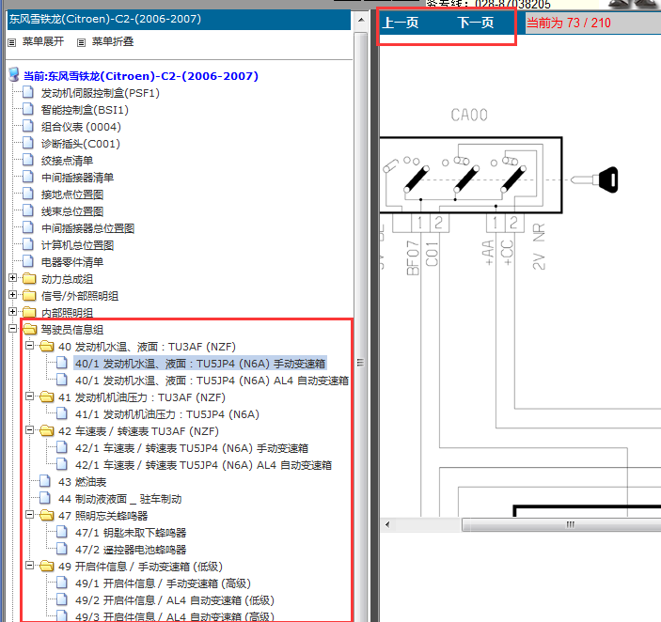Click folder icon of 驾驶员信息组
The height and width of the screenshot is (622, 661).
(x=29, y=329)
